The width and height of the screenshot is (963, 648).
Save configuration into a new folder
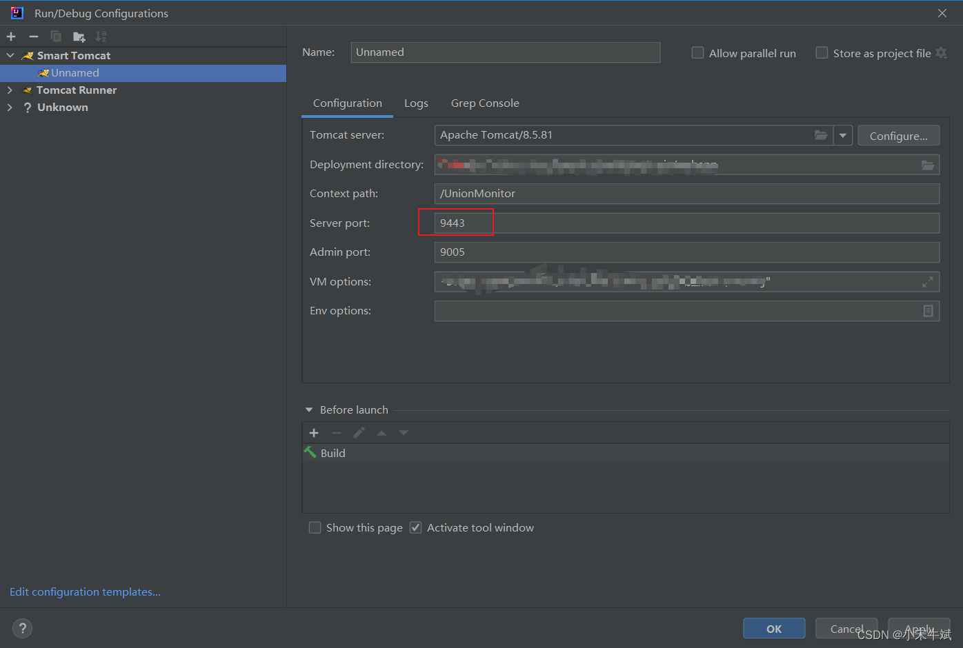(79, 37)
